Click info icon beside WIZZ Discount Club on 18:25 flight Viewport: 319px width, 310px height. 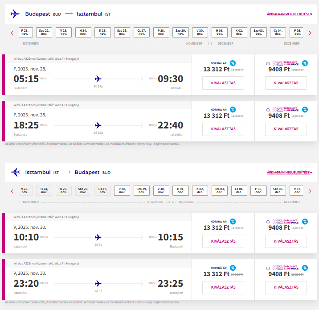click(x=268, y=109)
